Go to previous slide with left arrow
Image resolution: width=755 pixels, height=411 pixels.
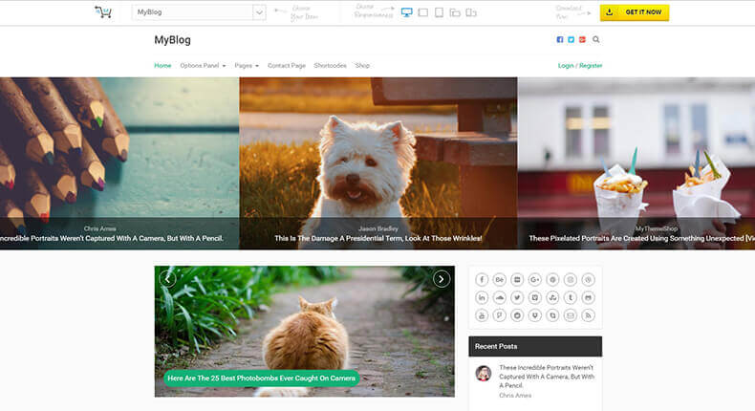(x=167, y=279)
